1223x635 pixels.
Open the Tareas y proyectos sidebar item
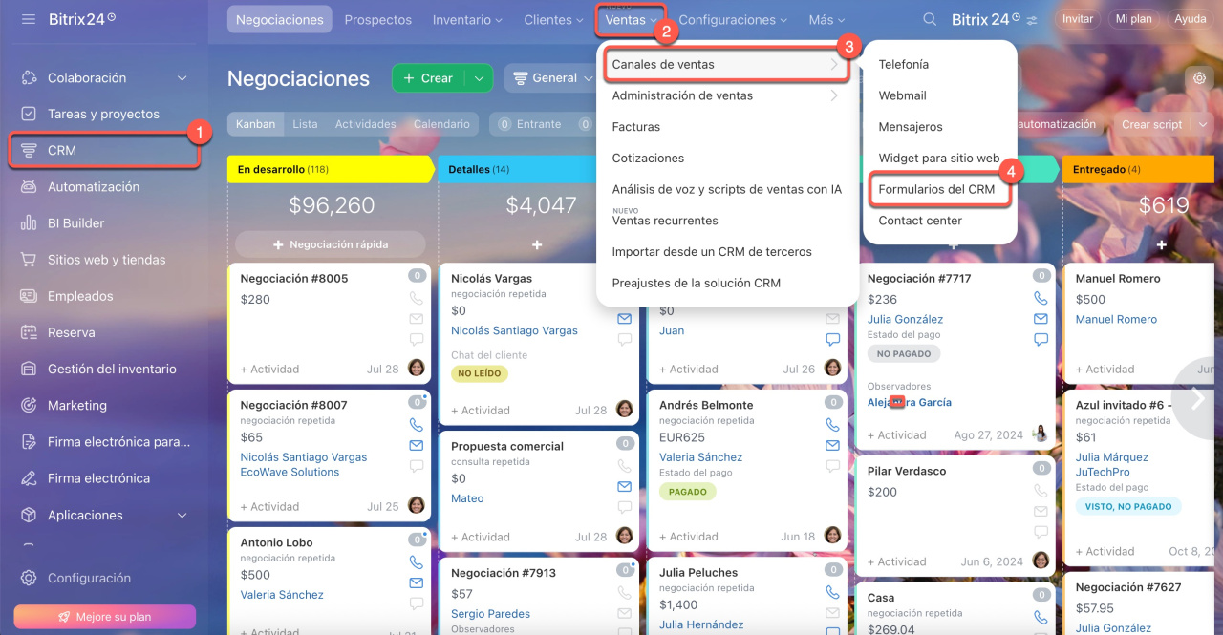[x=103, y=114]
